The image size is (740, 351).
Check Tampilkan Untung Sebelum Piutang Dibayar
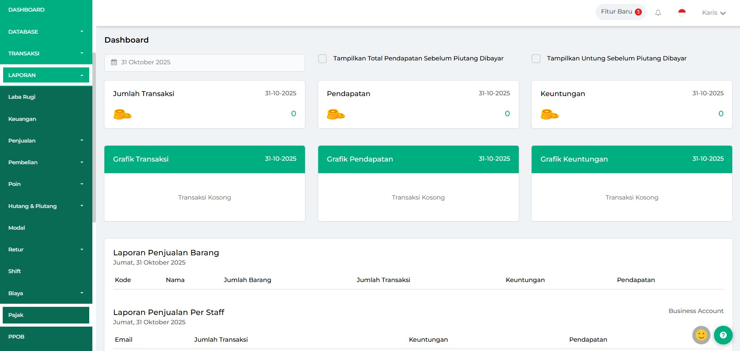[536, 58]
